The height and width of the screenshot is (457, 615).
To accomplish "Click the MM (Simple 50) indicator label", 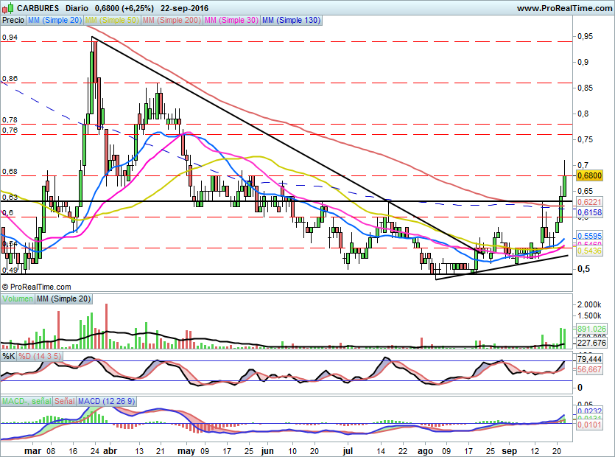I will coord(113,21).
